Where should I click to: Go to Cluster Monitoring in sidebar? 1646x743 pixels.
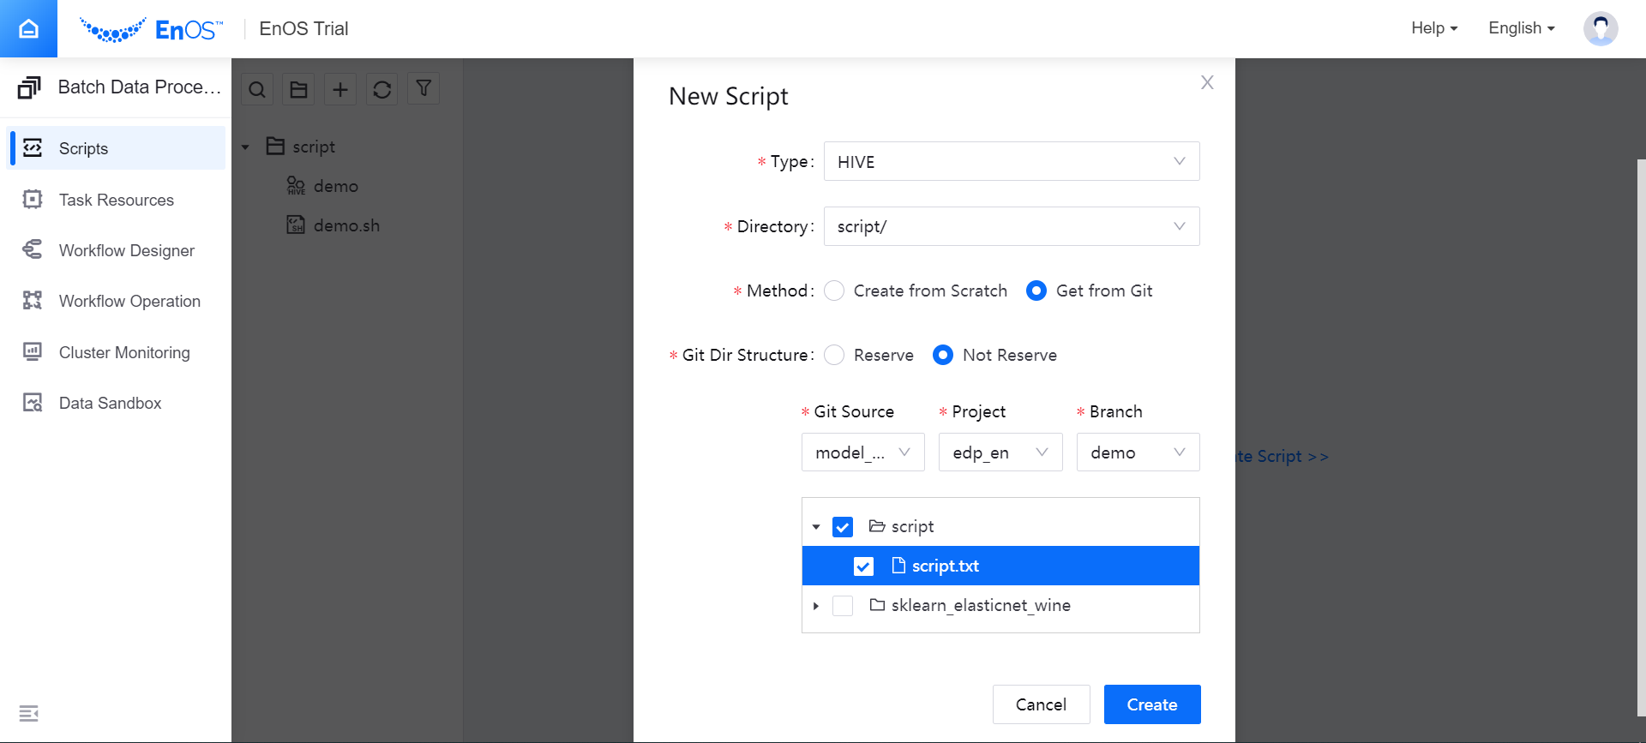pyautogui.click(x=124, y=352)
